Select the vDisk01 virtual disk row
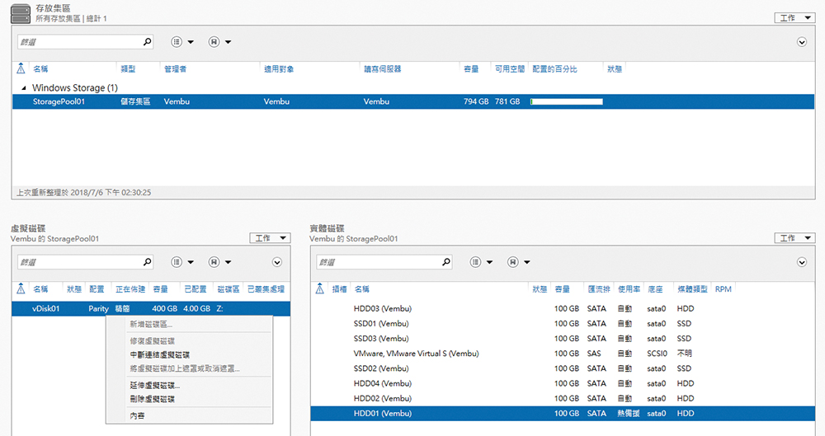The image size is (825, 436). click(150, 309)
